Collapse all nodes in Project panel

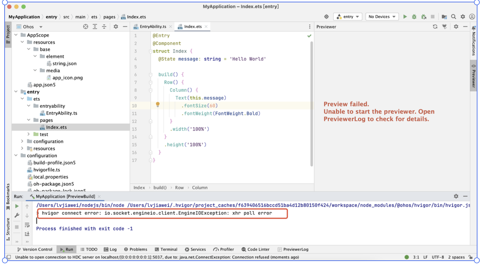tap(104, 26)
